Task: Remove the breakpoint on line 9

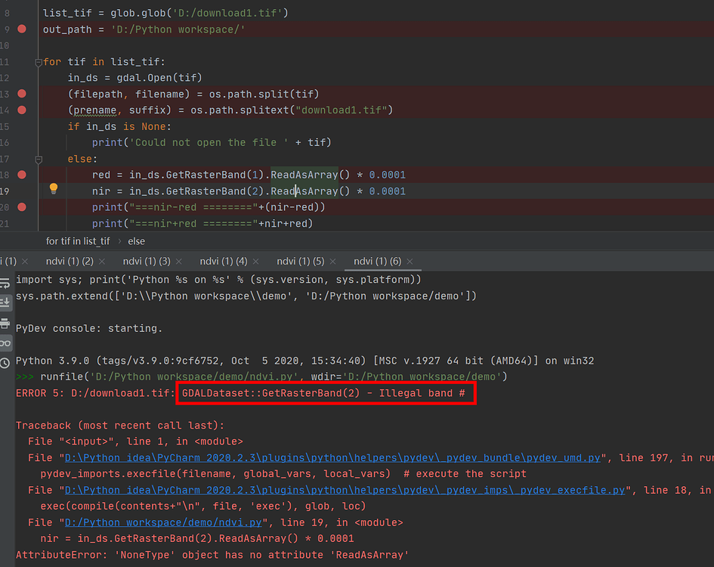Action: pos(22,29)
